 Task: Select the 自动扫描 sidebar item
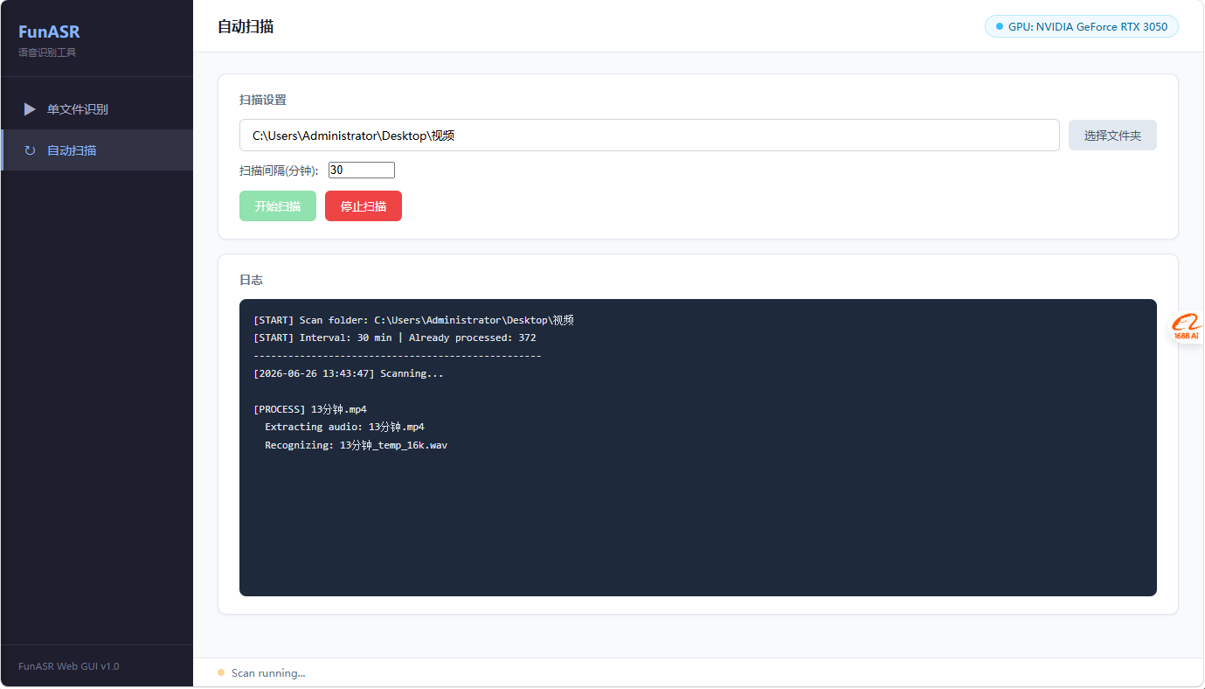[x=97, y=150]
